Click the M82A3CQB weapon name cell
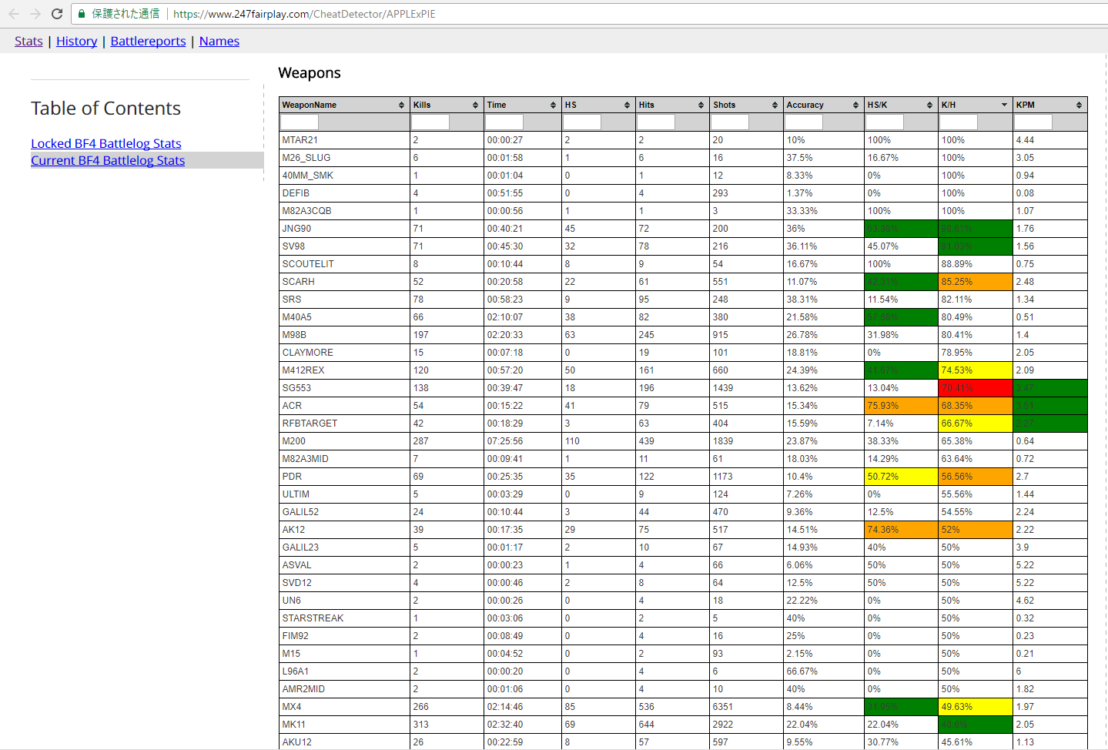Screen dimensions: 1108x750 (343, 211)
